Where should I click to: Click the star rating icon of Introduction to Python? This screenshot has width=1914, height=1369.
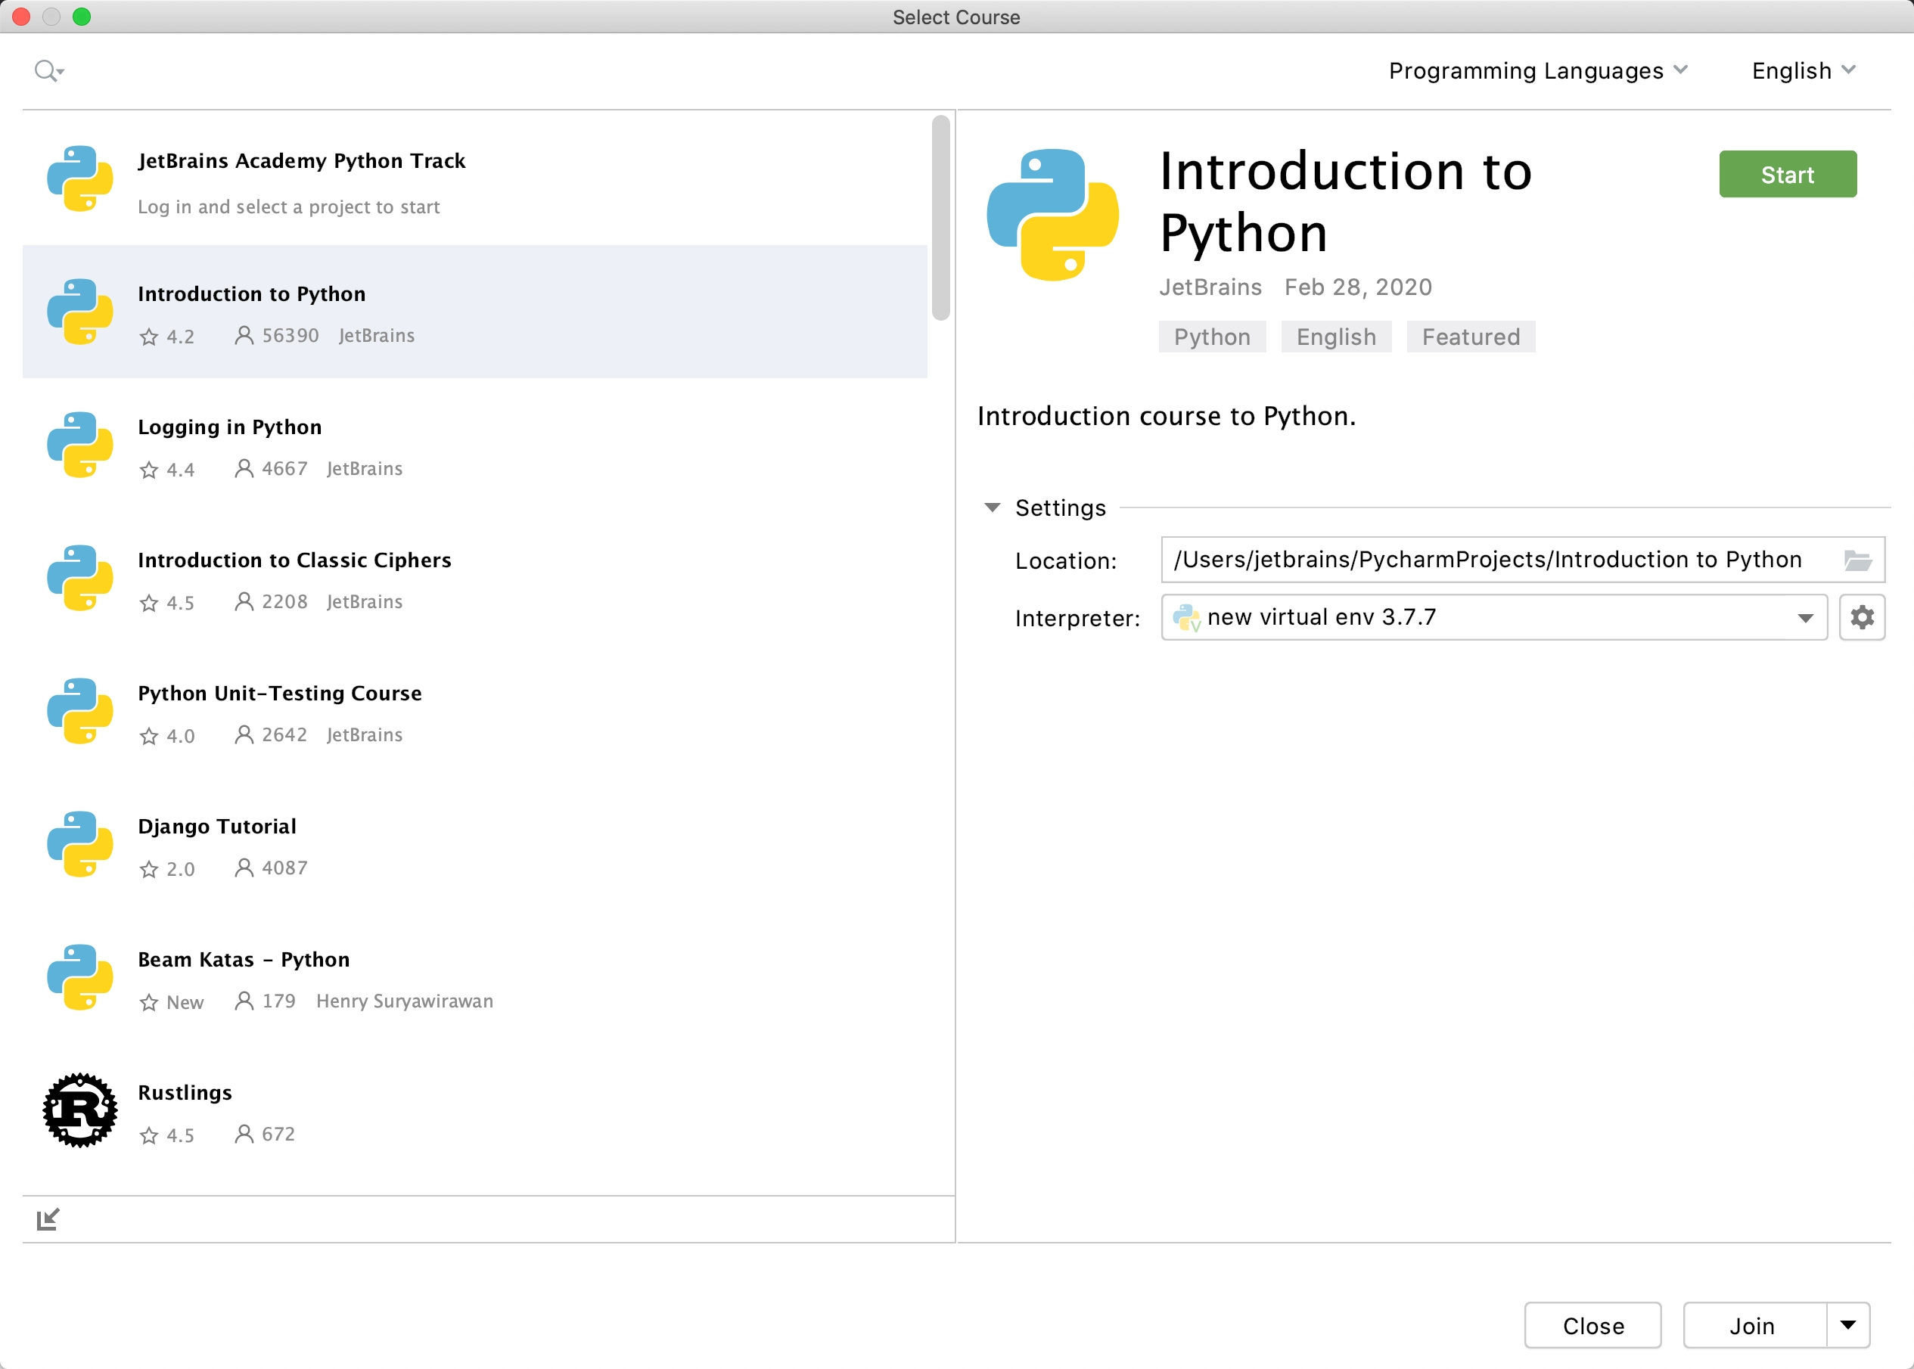click(149, 337)
